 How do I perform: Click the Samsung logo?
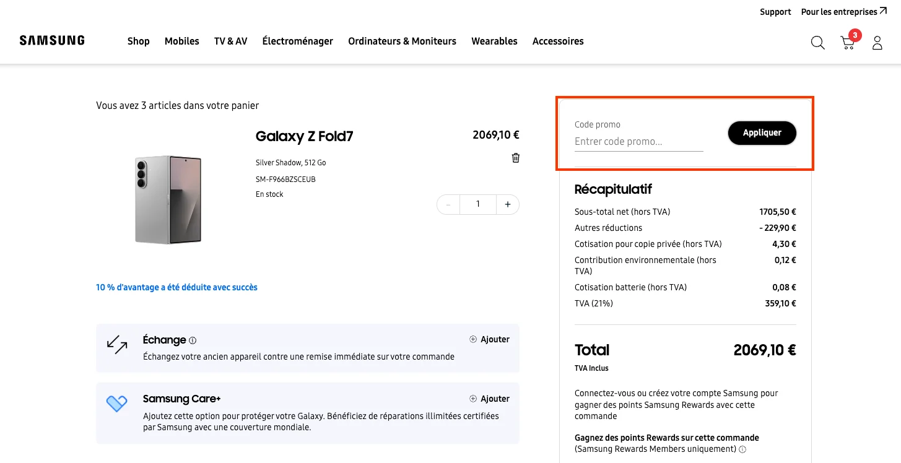52,41
